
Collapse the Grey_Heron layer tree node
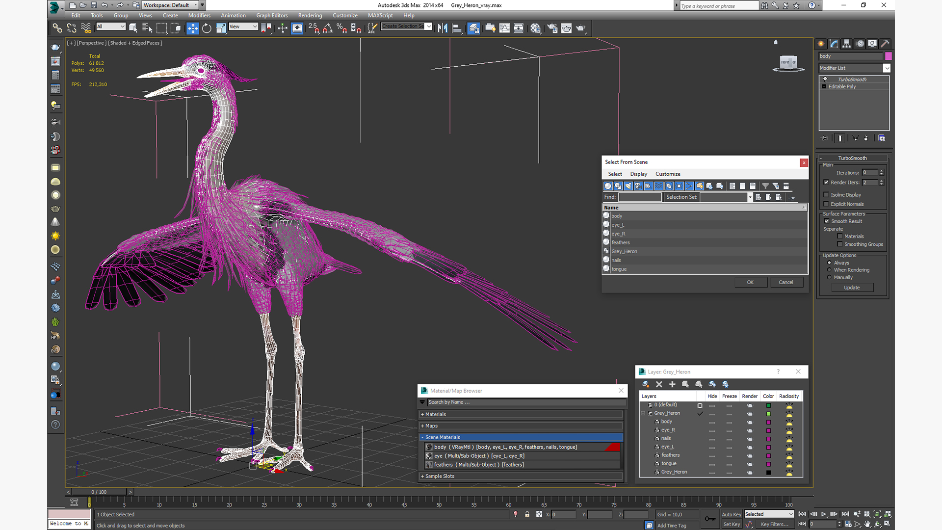[x=643, y=413]
